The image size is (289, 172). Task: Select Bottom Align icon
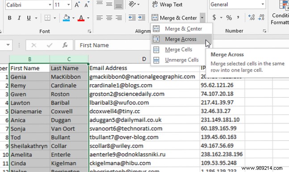(x=118, y=4)
